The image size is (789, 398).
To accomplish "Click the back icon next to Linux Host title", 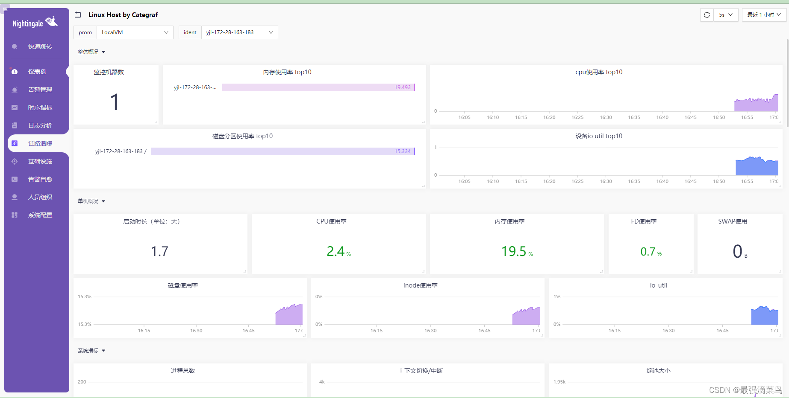I will pos(78,15).
